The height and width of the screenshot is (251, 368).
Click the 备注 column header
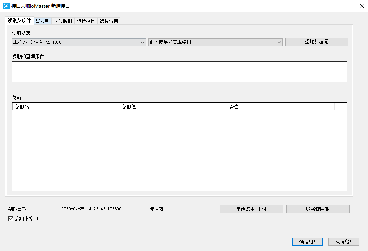281,107
